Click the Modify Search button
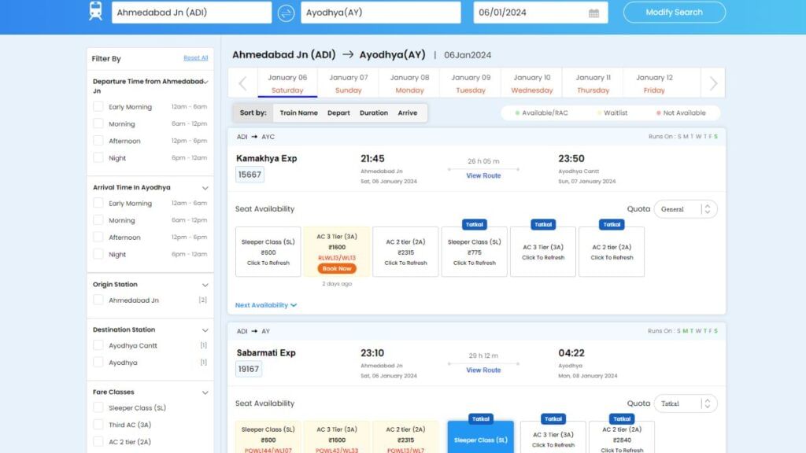 coord(674,13)
